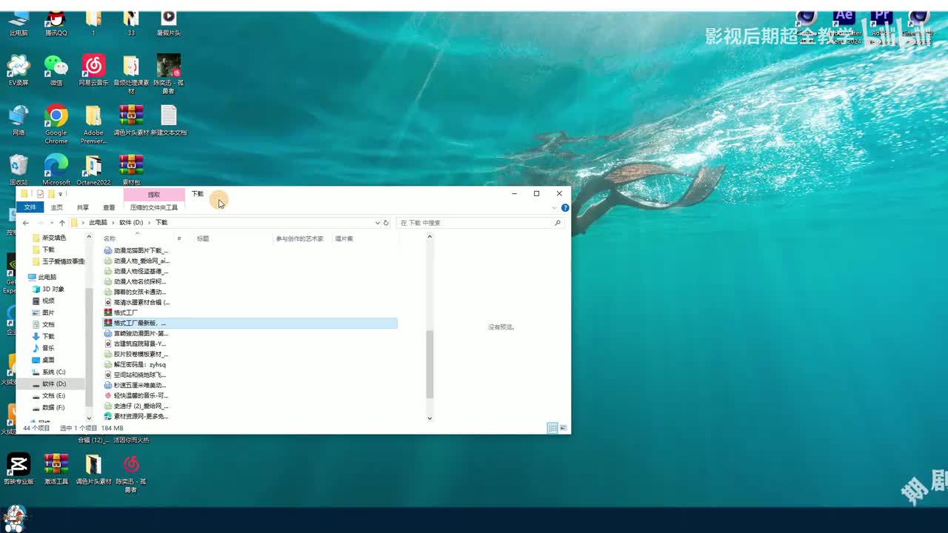Click the file list vertical scrollbar thumb

click(430, 364)
